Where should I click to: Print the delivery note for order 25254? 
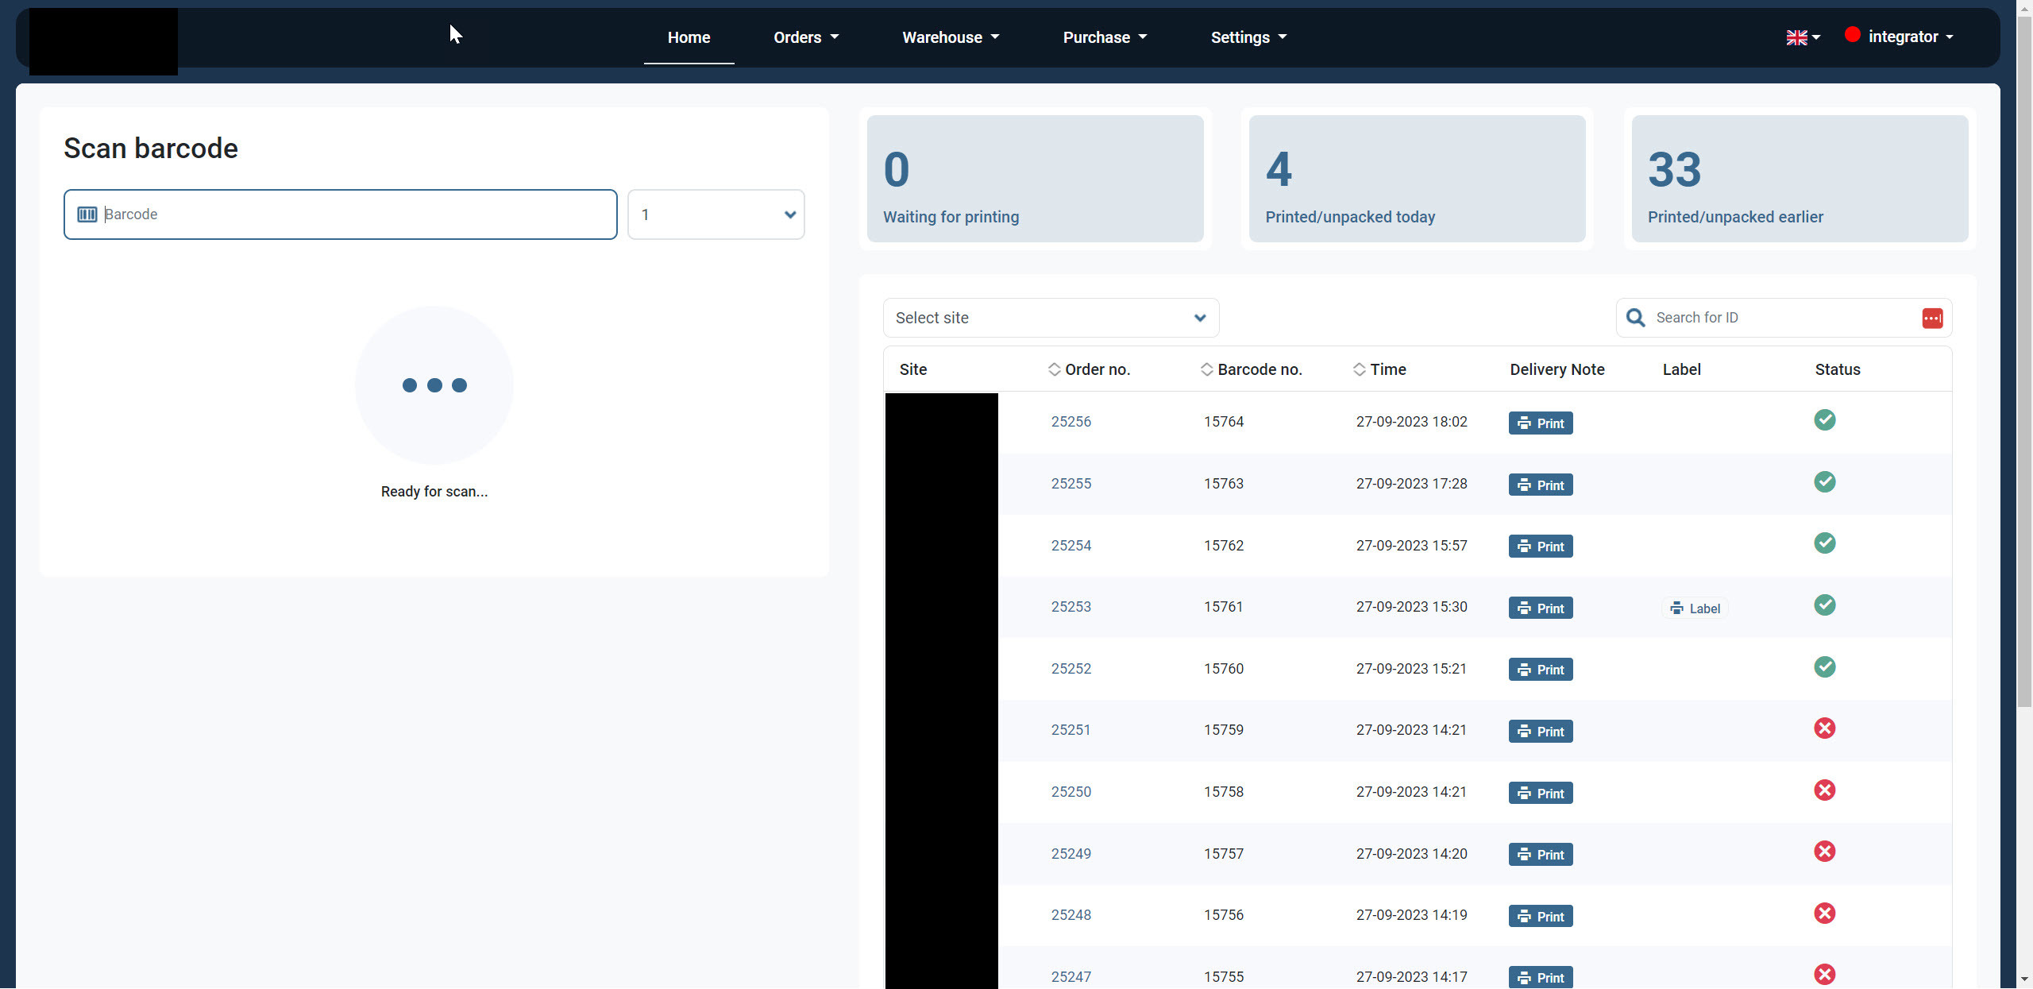(1540, 547)
